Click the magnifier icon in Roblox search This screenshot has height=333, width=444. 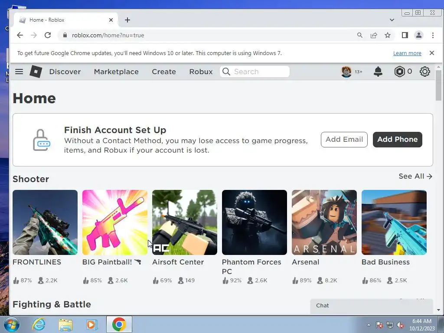pyautogui.click(x=226, y=72)
